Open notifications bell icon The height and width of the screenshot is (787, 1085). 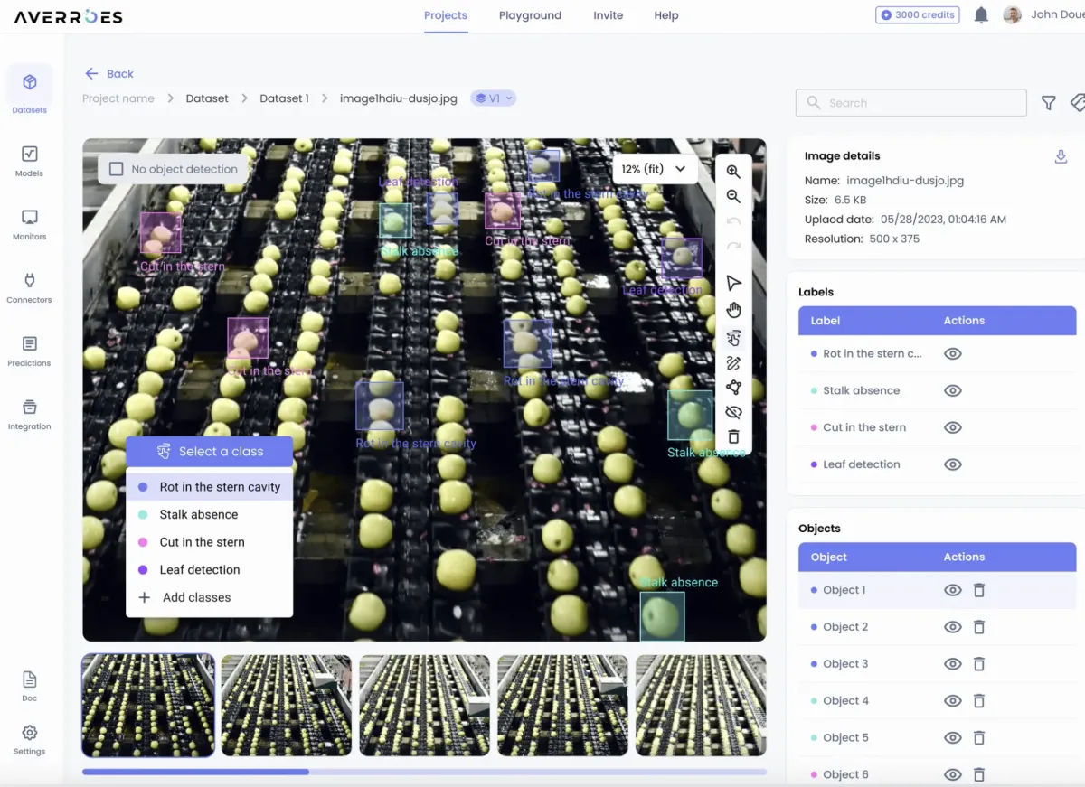coord(981,15)
